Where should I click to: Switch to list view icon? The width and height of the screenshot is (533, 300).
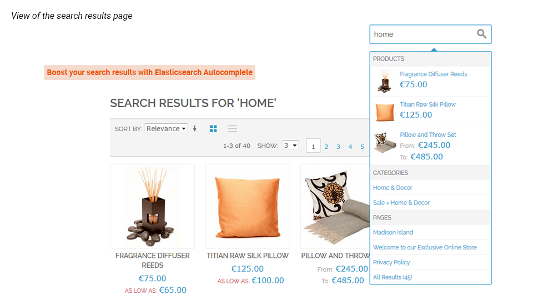coord(233,128)
